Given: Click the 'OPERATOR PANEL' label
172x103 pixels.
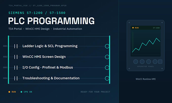Looking at the screenshot, I should 145,66.
